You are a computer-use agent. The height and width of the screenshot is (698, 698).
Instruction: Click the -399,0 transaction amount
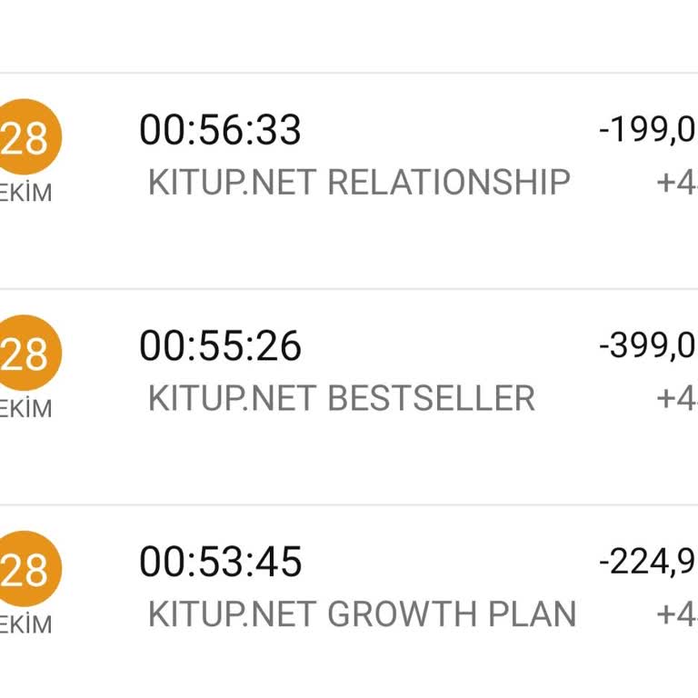(x=648, y=346)
